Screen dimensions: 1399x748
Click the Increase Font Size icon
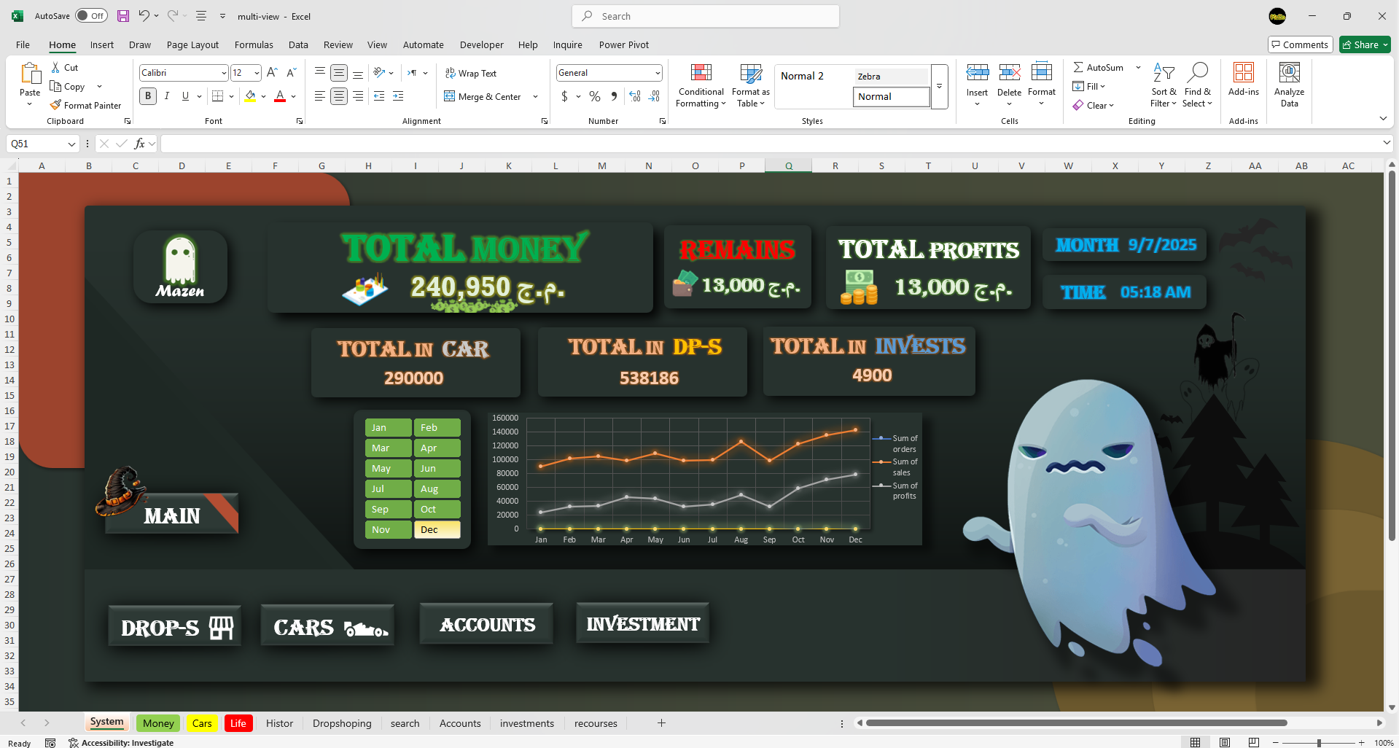click(x=272, y=73)
